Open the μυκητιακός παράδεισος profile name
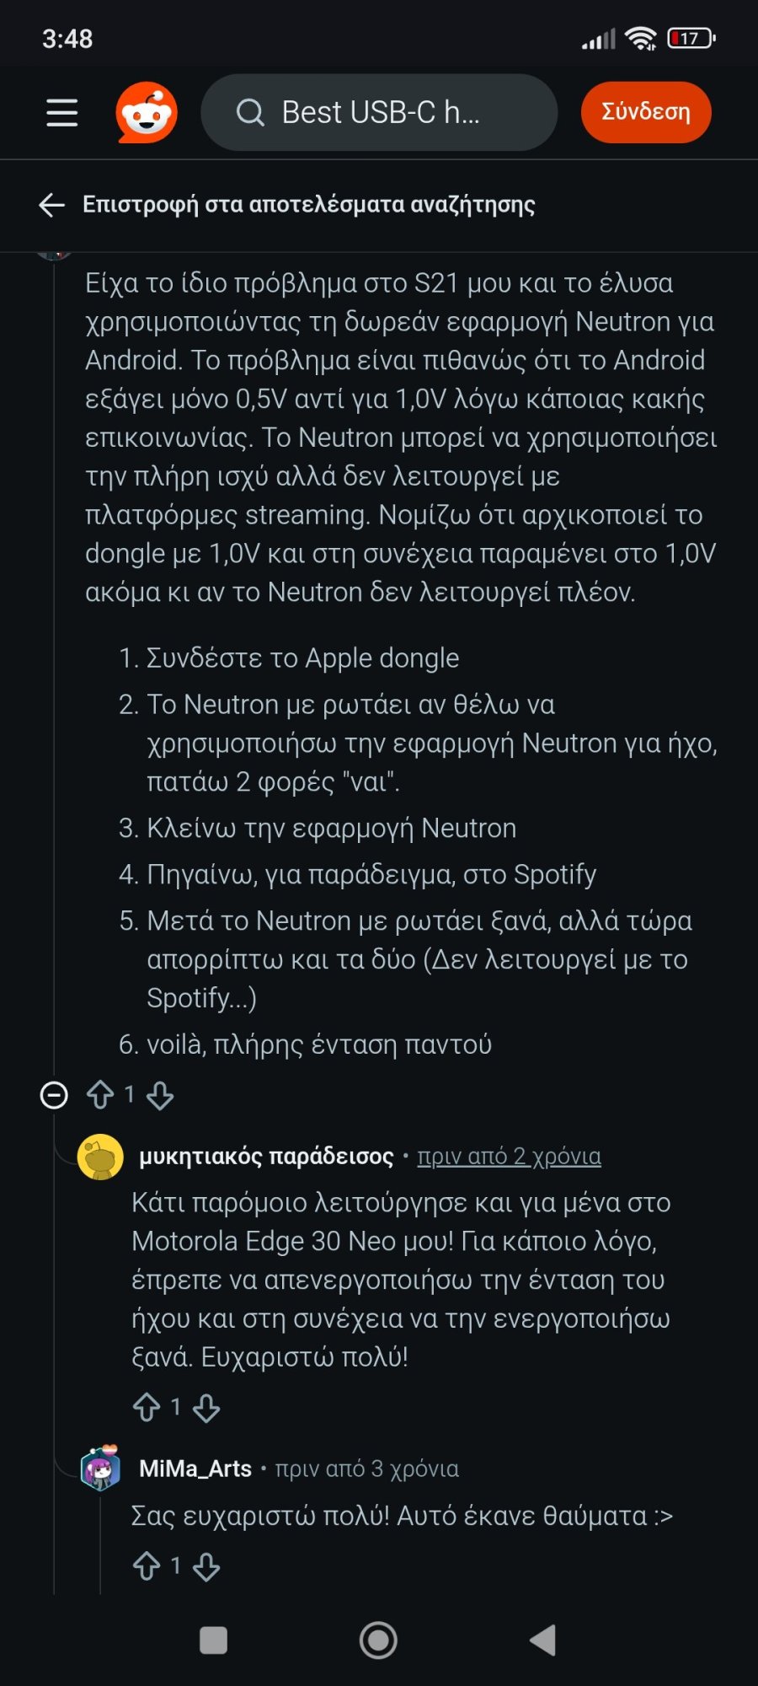Viewport: 758px width, 1686px height. click(268, 1157)
